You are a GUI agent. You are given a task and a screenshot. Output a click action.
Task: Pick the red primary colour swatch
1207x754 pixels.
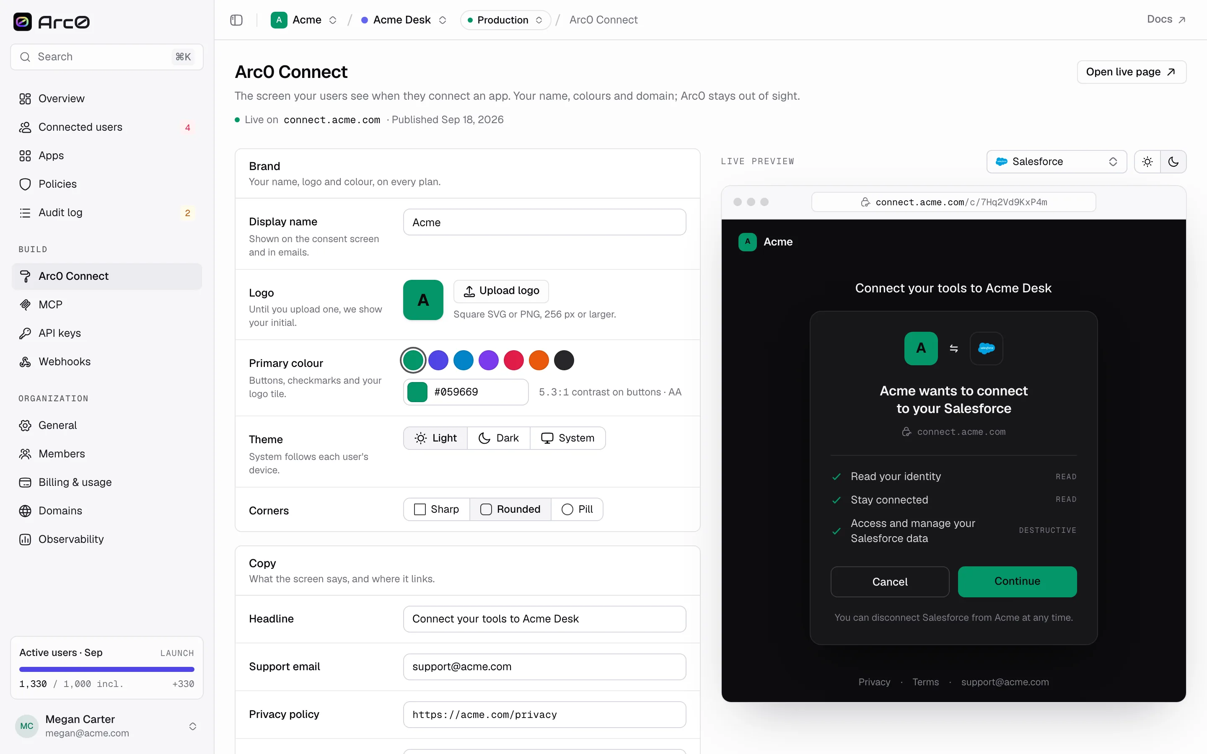click(513, 360)
